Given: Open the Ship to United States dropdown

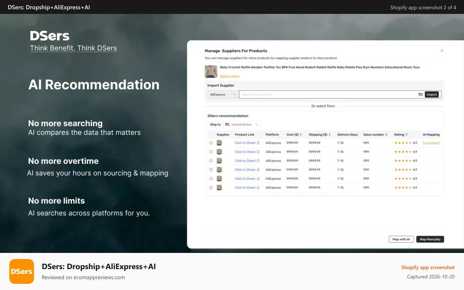Looking at the screenshot, I should [x=242, y=125].
